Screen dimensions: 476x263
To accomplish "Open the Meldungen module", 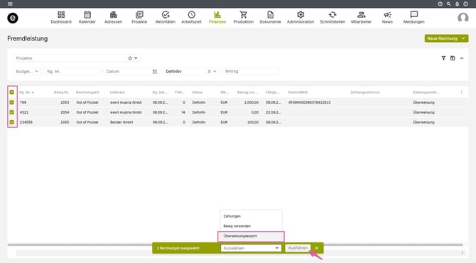I will click(x=413, y=18).
